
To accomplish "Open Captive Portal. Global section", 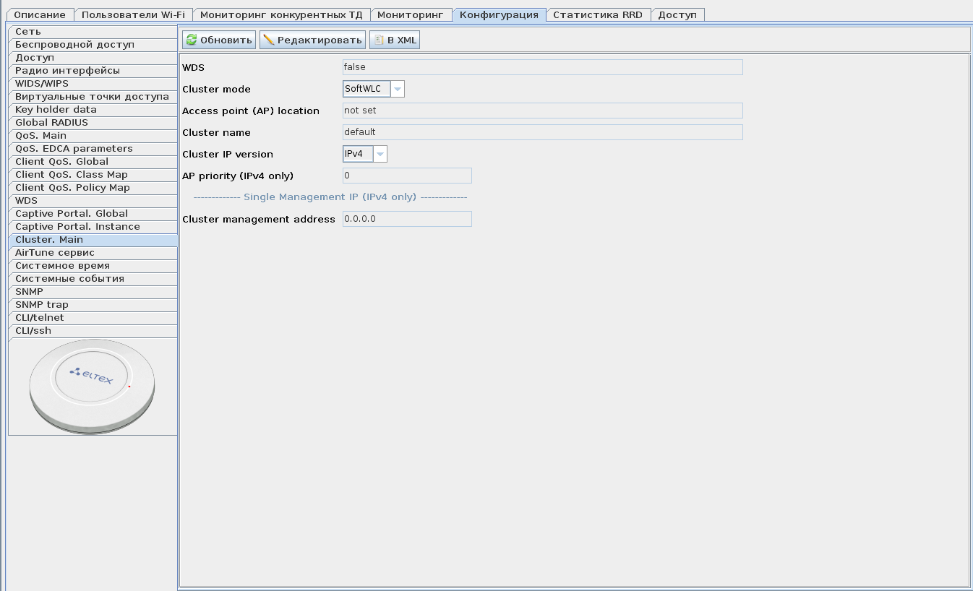I will coord(93,214).
